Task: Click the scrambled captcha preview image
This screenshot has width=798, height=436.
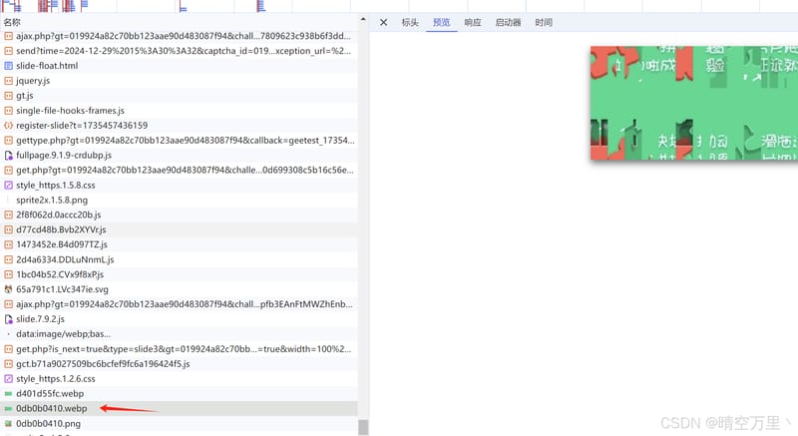Action: click(694, 103)
